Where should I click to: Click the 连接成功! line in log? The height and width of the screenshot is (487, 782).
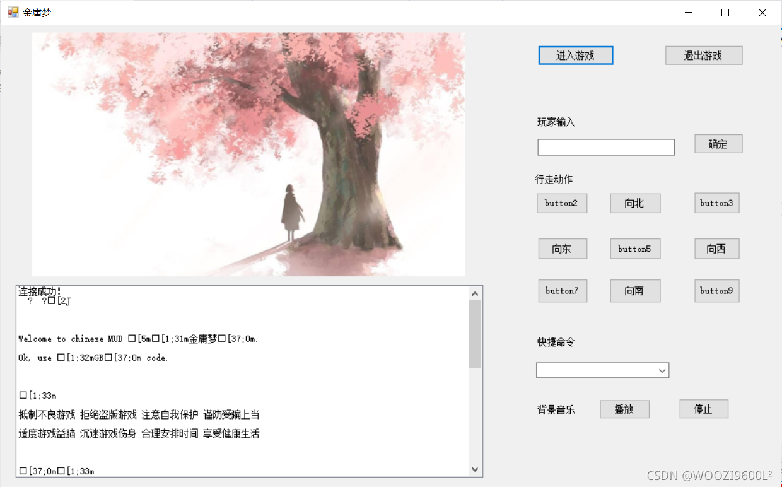40,291
